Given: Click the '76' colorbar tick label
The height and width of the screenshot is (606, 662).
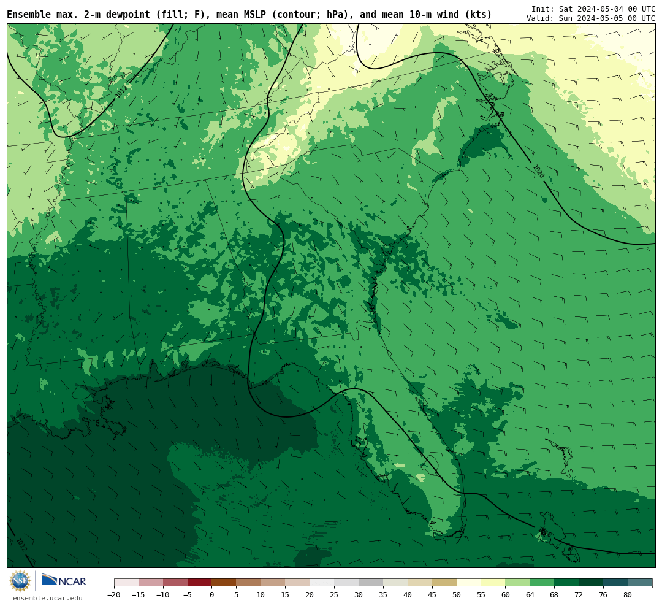Looking at the screenshot, I should click(604, 595).
